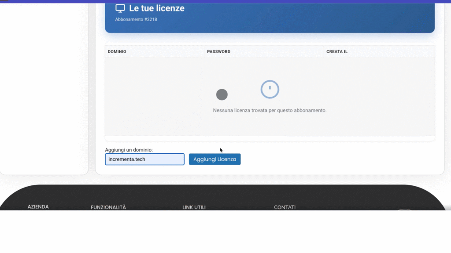Click the Aggiungi un dominio label
Screen dimensions: 451x253
(x=129, y=150)
